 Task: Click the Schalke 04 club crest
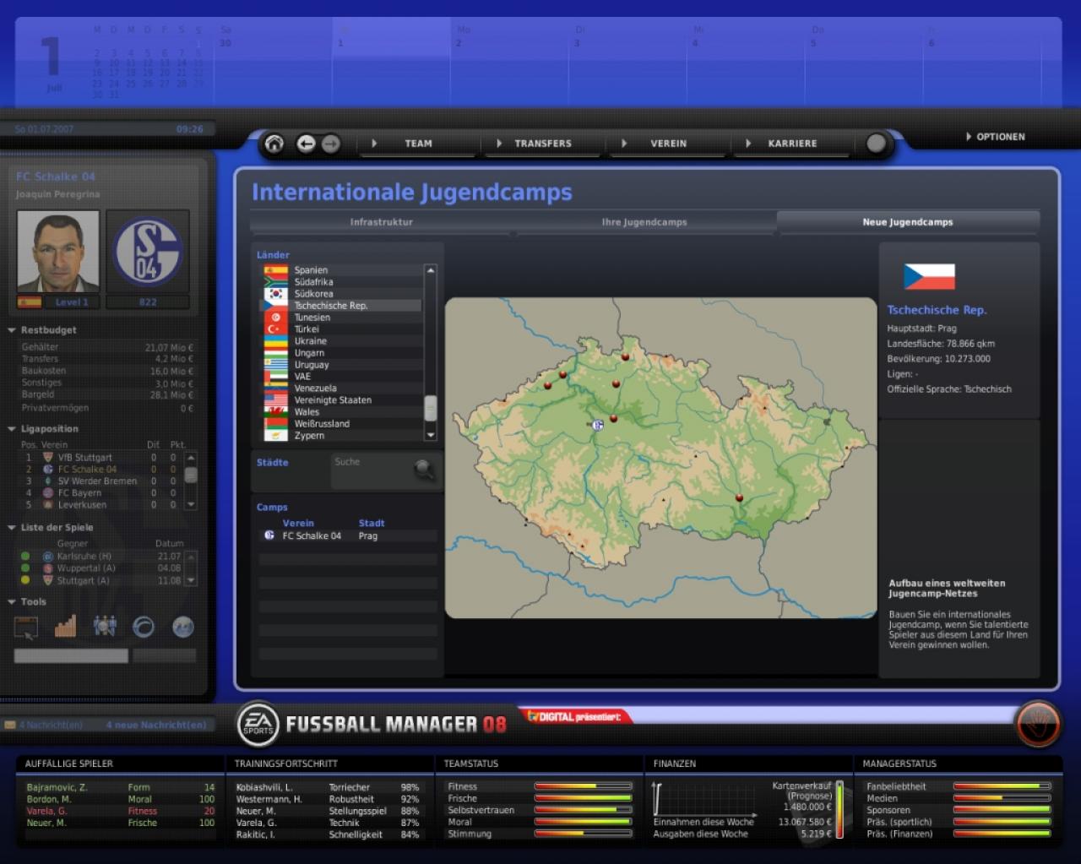click(147, 252)
